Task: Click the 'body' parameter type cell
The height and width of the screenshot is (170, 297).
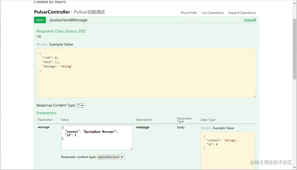Action: tap(181, 127)
